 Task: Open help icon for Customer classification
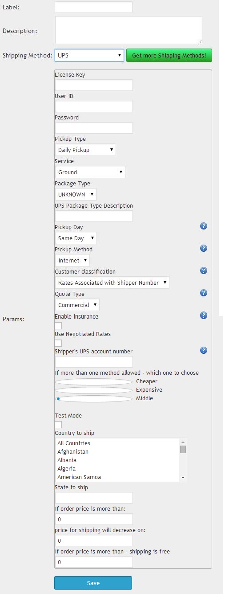204,270
